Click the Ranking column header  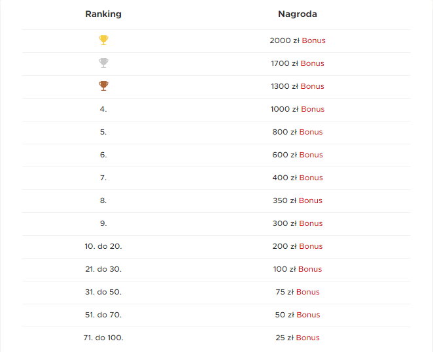pyautogui.click(x=103, y=14)
